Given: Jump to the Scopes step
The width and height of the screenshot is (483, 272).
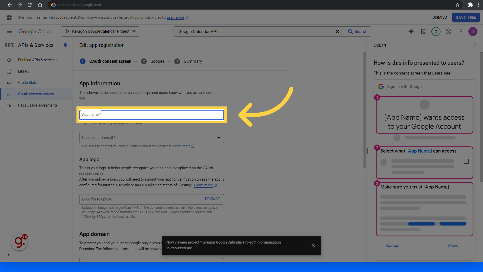Looking at the screenshot, I should click(x=153, y=61).
